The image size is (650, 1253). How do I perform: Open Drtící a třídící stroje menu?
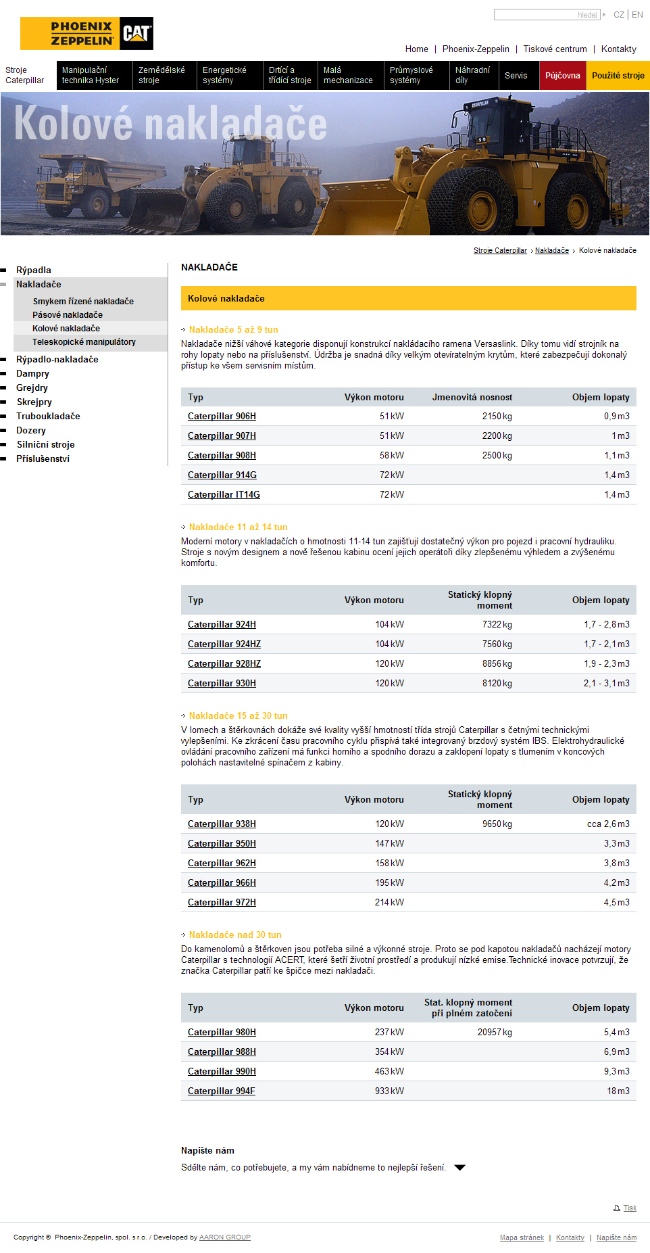(x=290, y=75)
